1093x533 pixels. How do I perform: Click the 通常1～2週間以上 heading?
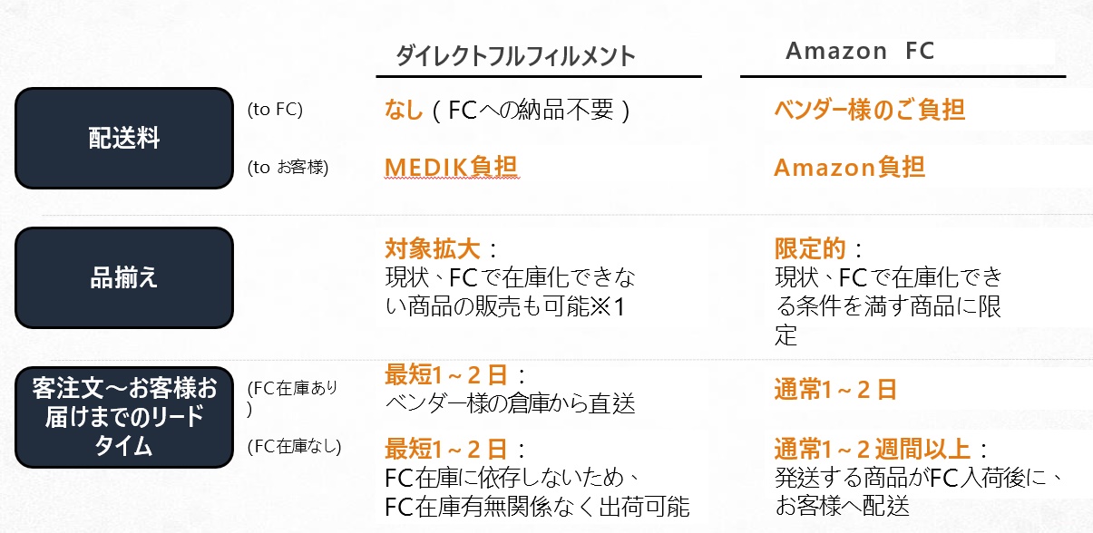[x=872, y=449]
